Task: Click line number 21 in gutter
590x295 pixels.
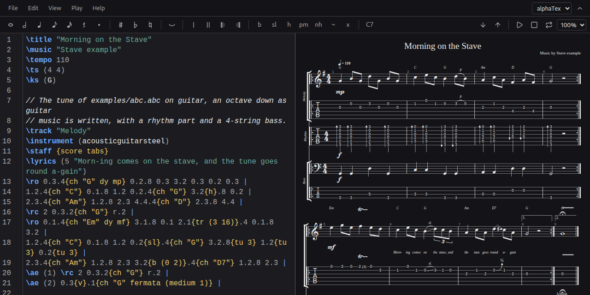Action: coord(6,283)
